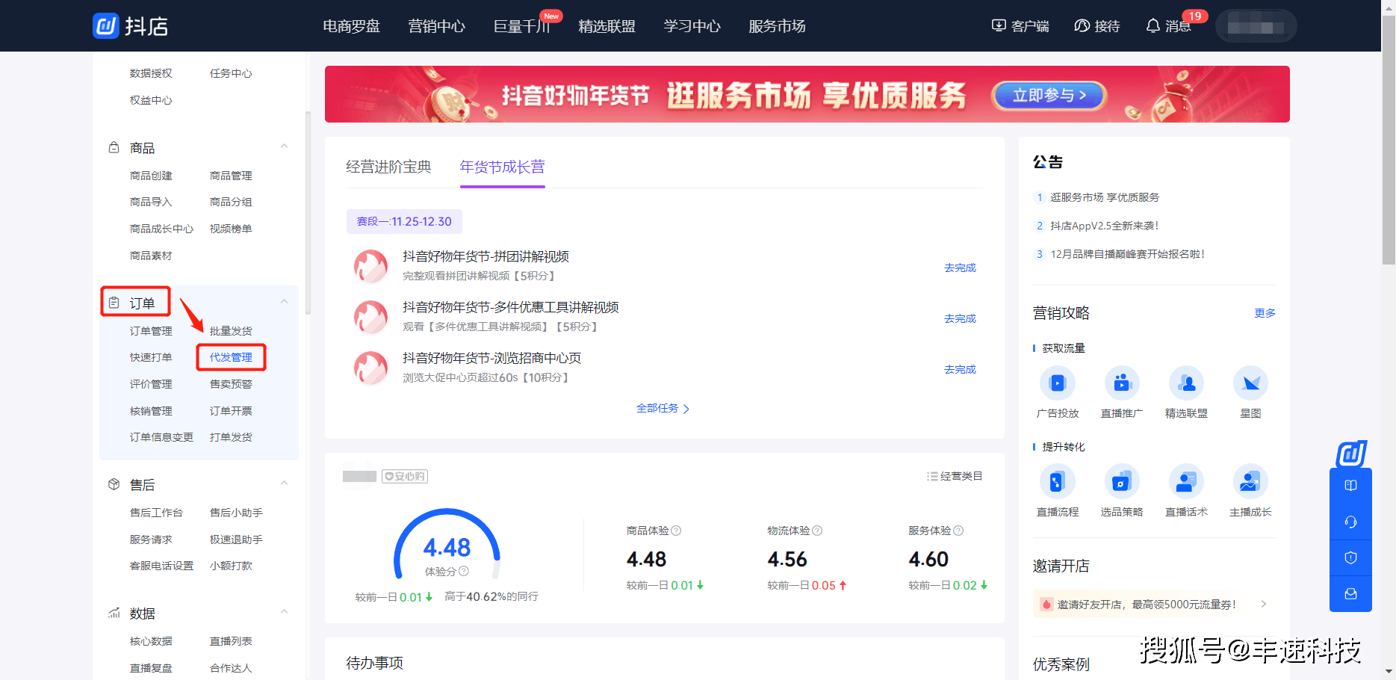Viewport: 1396px width, 680px height.
Task: Click 去完成 for 浏览招商中心页
Action: 960,369
